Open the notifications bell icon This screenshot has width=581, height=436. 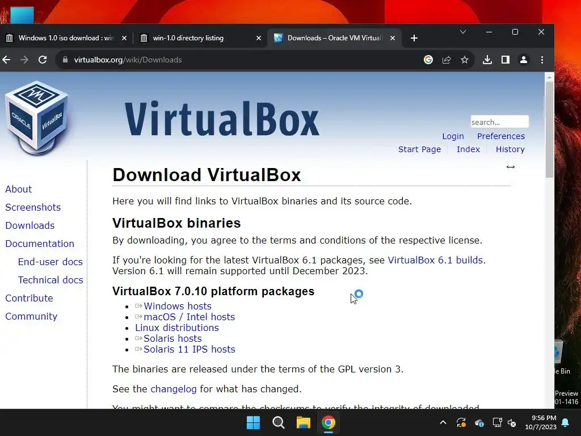point(566,422)
